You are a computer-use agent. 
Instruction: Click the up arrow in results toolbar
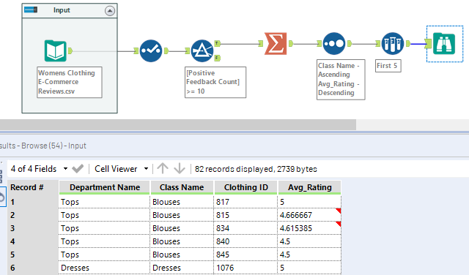point(163,169)
